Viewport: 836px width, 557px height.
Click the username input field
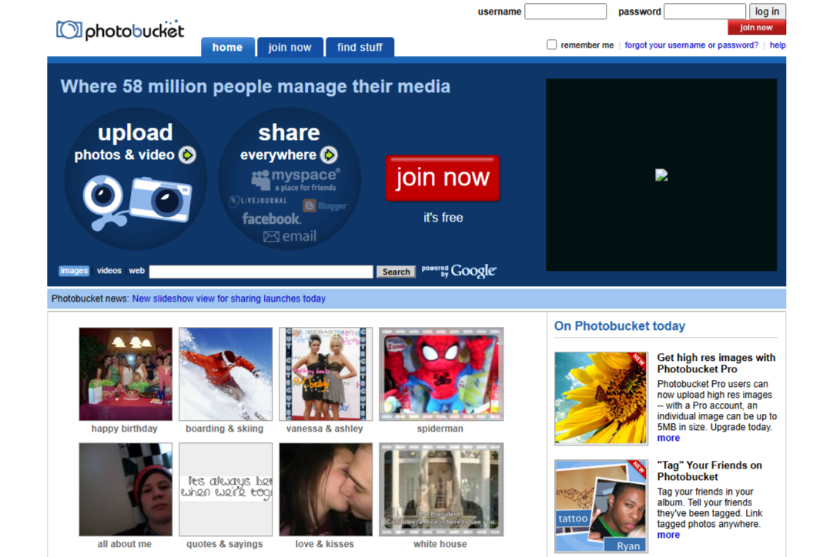(565, 12)
